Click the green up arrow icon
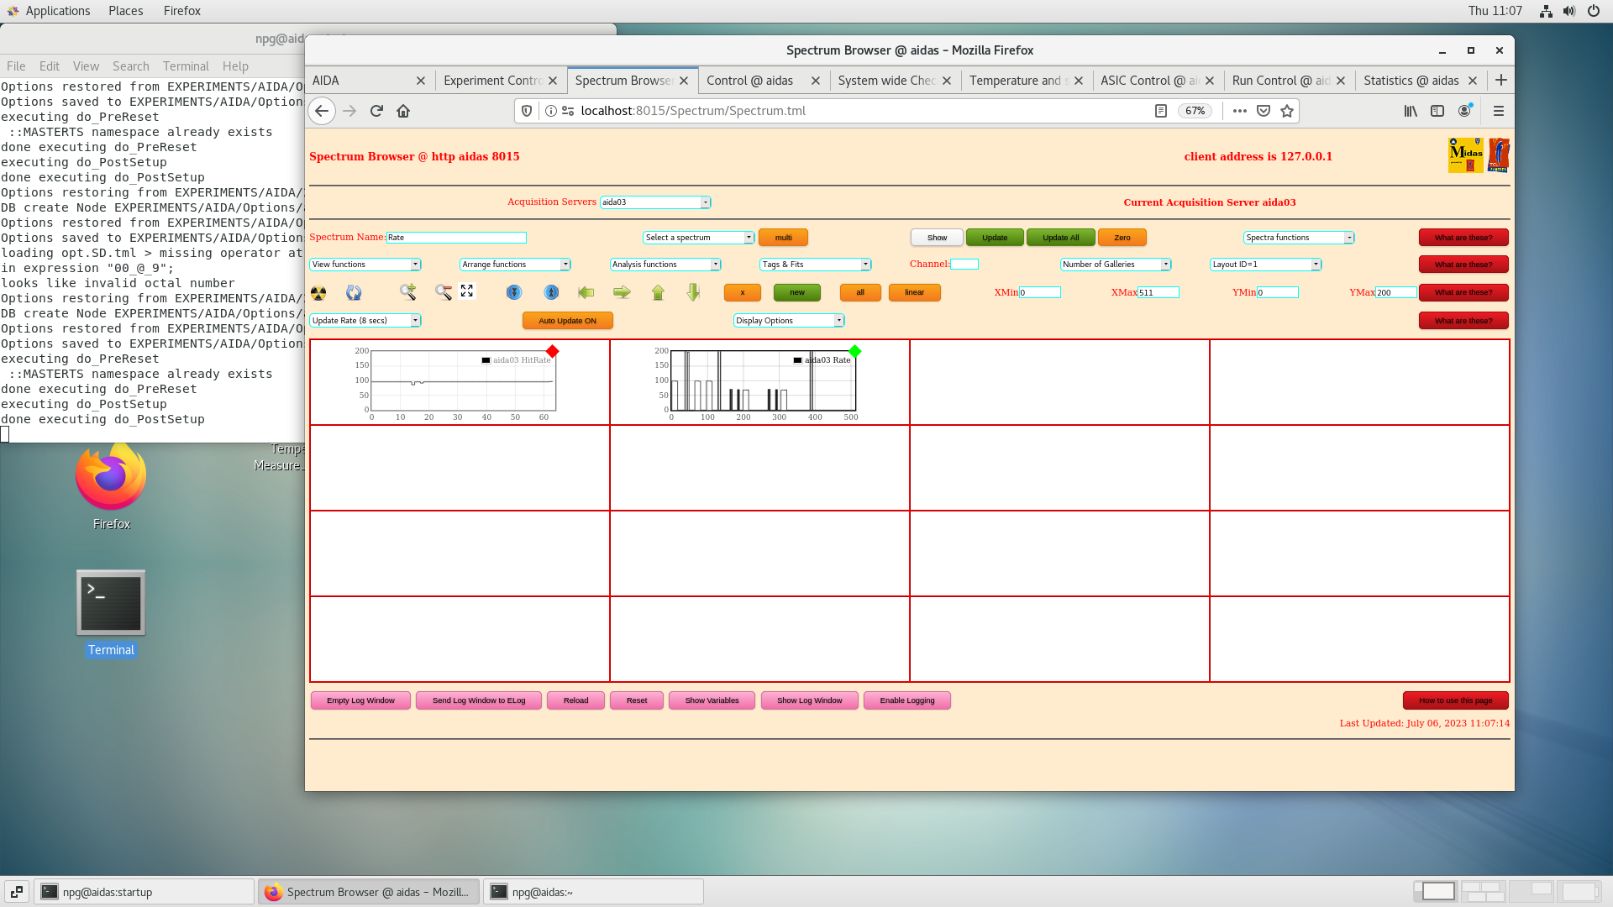Viewport: 1613px width, 907px height. pyautogui.click(x=658, y=292)
